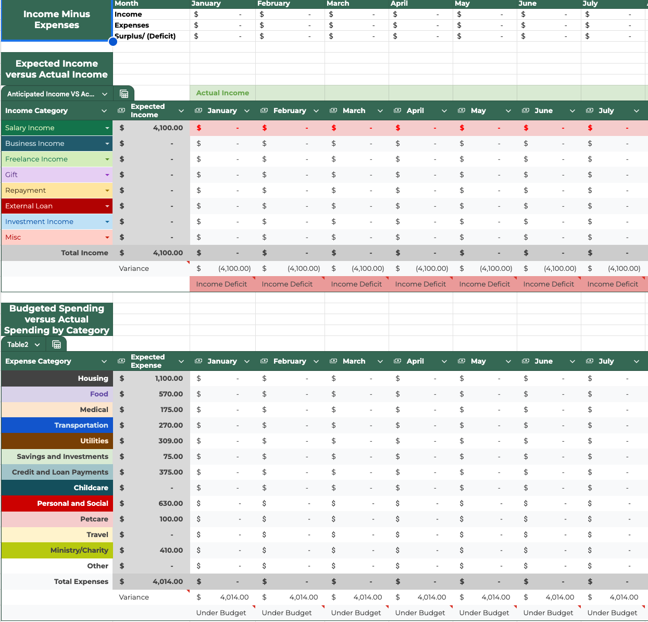The height and width of the screenshot is (622, 648).
Task: Click currency type icon in expense table July header
Action: (x=590, y=361)
